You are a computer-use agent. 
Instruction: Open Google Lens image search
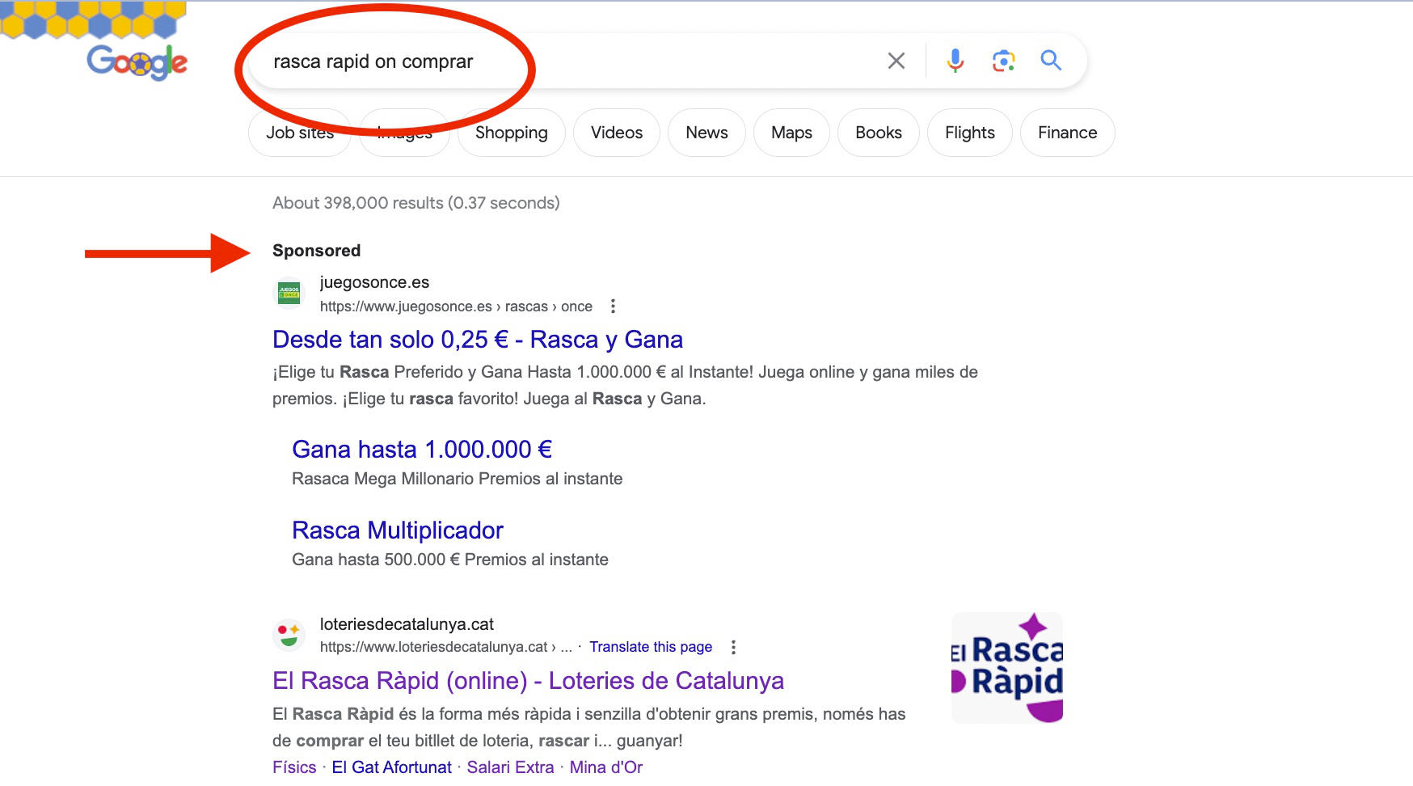[x=1003, y=61]
